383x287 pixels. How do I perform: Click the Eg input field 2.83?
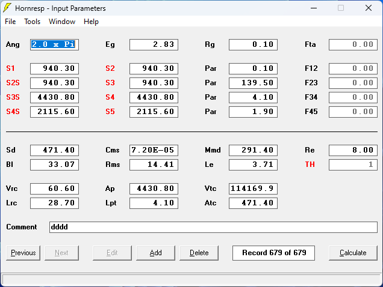[154, 44]
